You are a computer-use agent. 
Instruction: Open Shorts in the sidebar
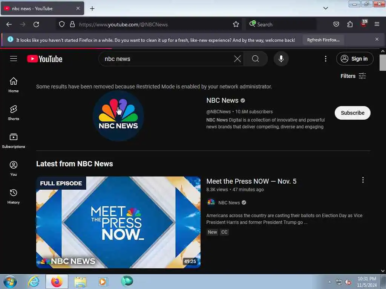point(14,113)
